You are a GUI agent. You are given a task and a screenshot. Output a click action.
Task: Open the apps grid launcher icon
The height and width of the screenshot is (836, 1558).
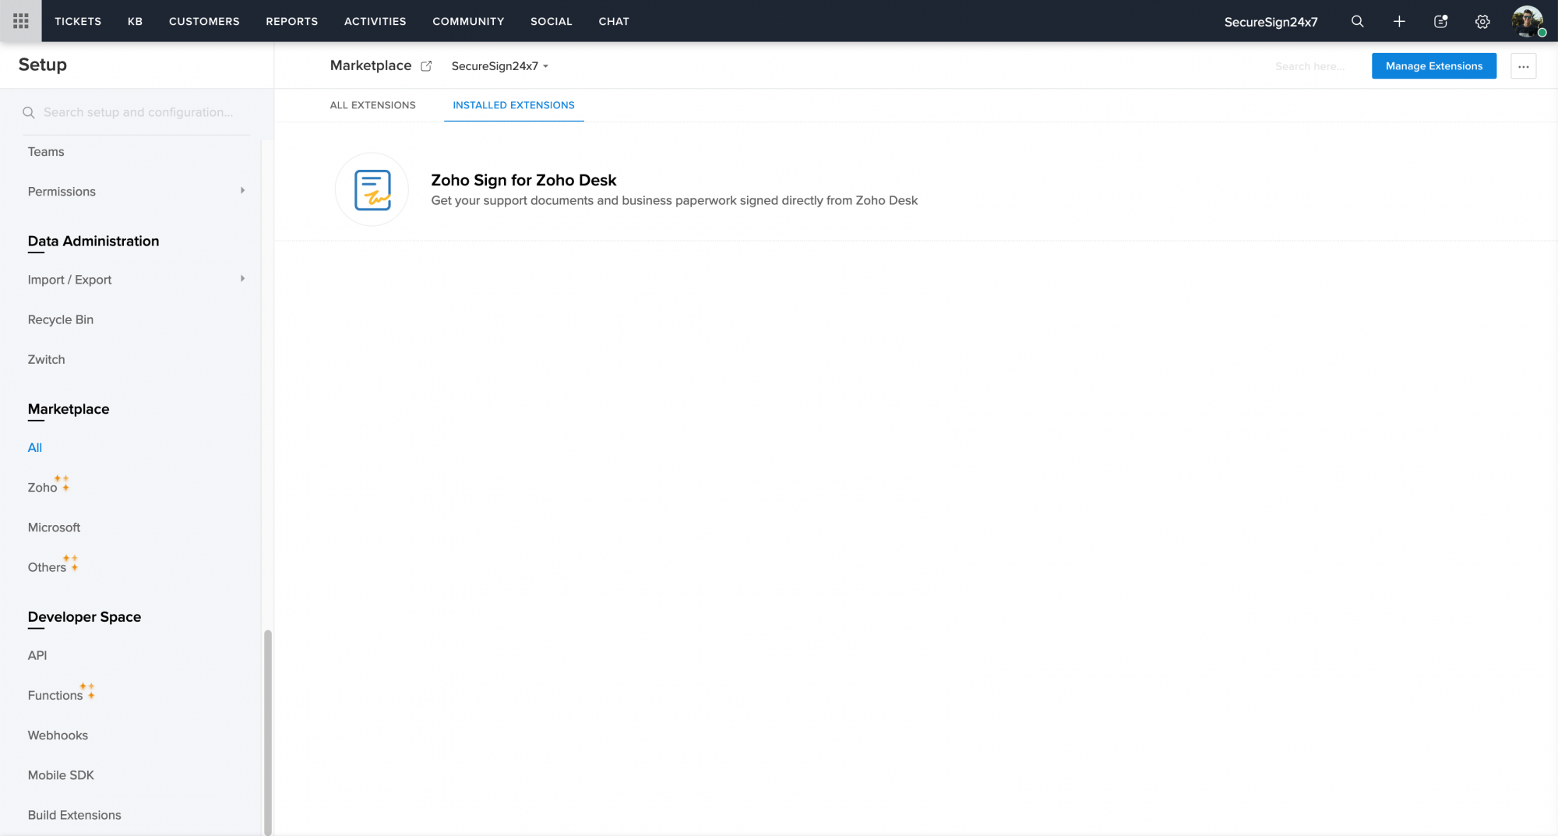click(21, 21)
